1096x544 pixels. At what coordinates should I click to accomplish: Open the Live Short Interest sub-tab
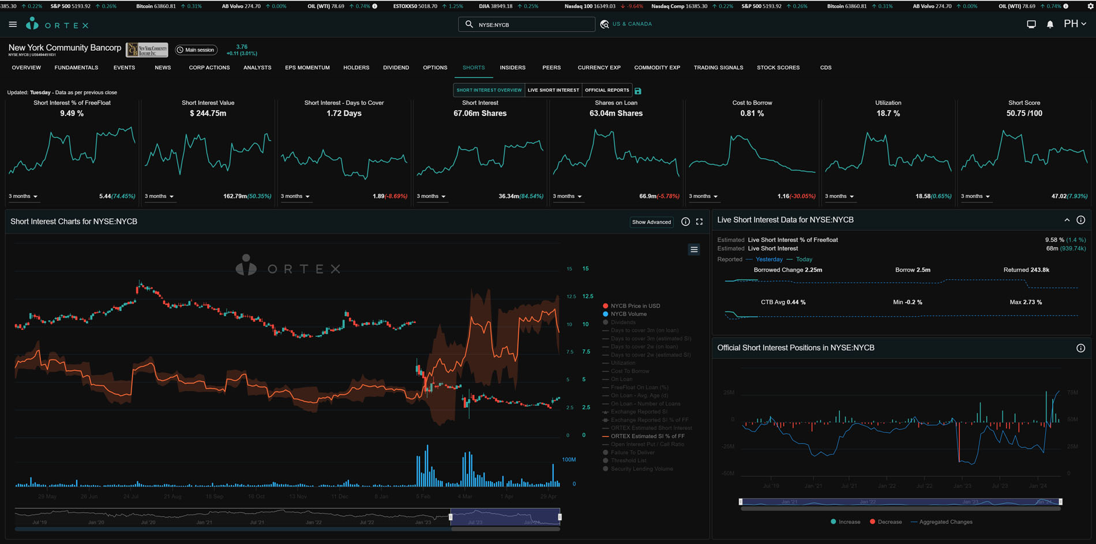point(553,91)
